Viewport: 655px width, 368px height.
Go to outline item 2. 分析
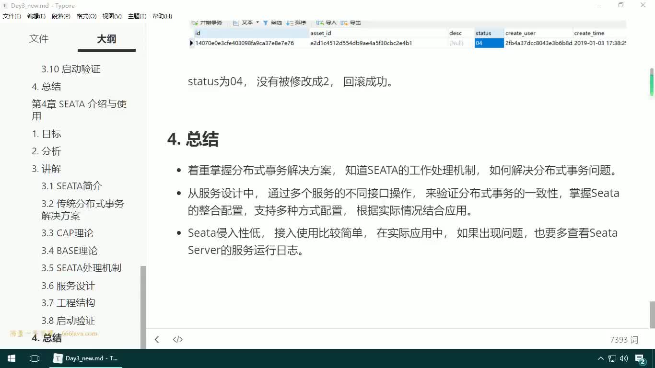click(x=47, y=151)
